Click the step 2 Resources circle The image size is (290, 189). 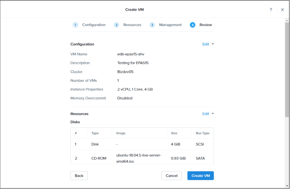pyautogui.click(x=116, y=25)
